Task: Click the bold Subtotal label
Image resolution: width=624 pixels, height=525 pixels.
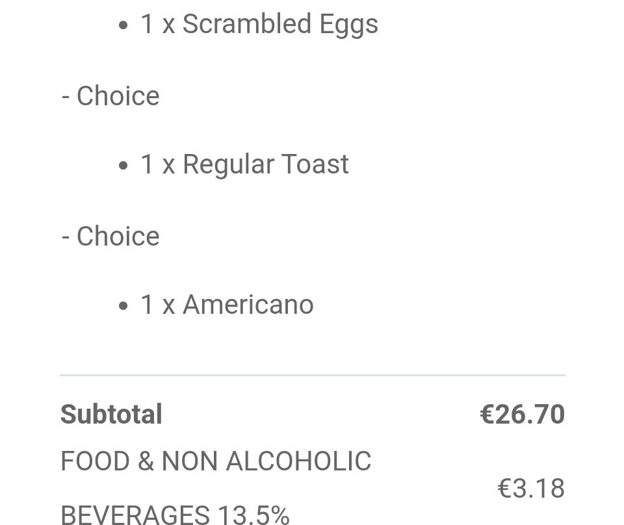Action: coord(111,415)
